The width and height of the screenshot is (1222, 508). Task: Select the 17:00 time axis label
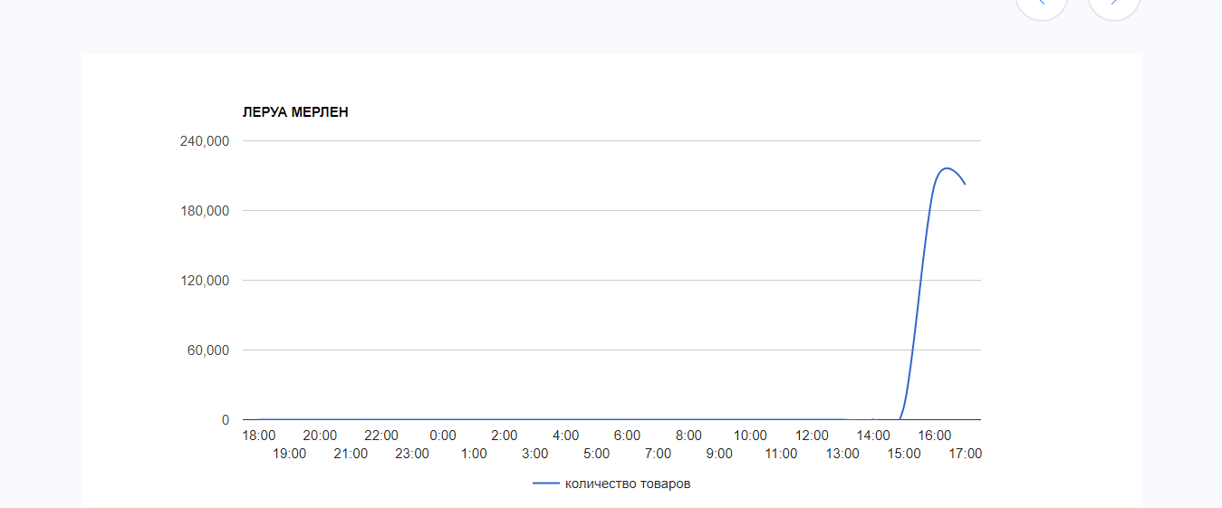965,454
